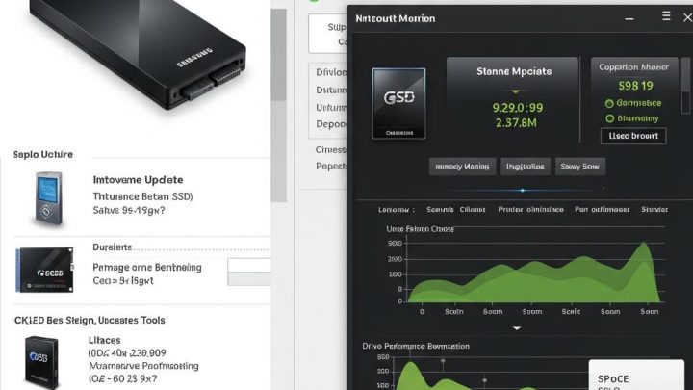Open the Stondar tab

654,210
